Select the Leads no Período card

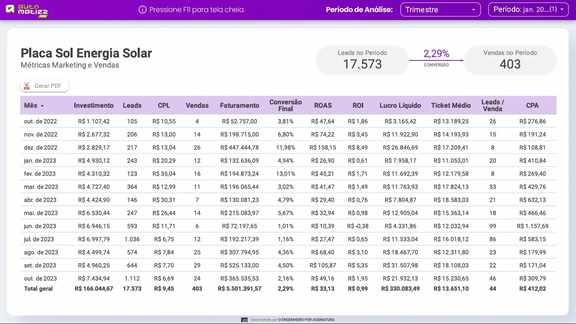[362, 60]
